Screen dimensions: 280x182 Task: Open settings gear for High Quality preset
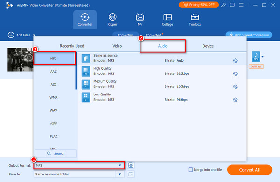[x=235, y=74]
